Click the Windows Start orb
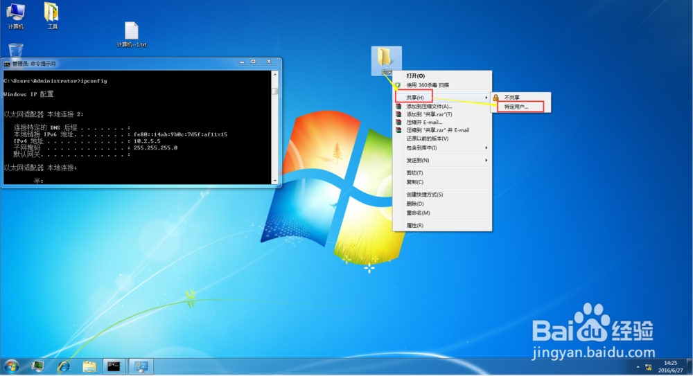This screenshot has height=376, width=693. (12, 366)
